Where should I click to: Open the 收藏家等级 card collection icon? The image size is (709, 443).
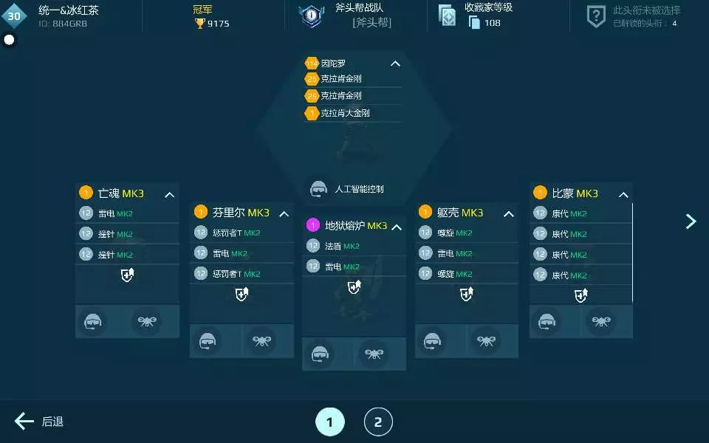[447, 16]
